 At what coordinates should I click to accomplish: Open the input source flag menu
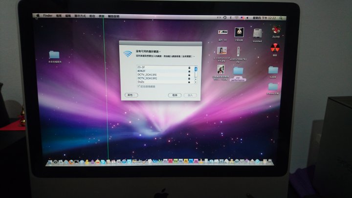tap(242, 18)
